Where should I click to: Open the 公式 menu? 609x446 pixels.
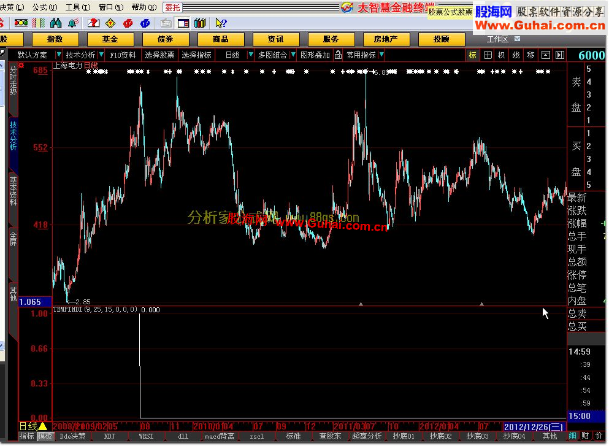click(44, 7)
